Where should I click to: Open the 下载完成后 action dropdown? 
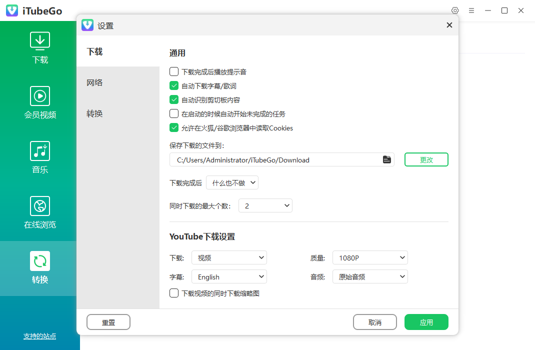tap(232, 182)
